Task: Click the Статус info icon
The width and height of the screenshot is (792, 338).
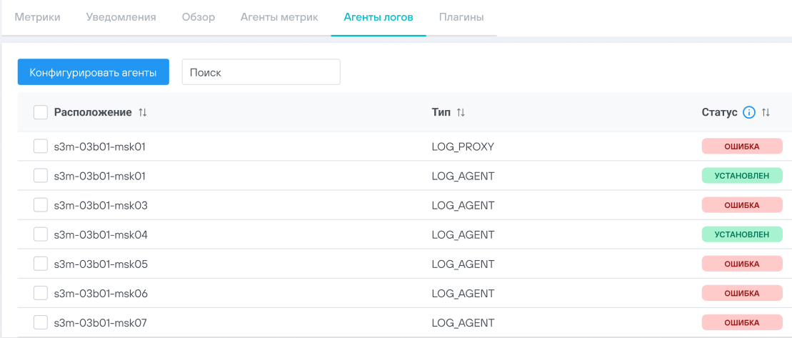Action: coord(749,112)
